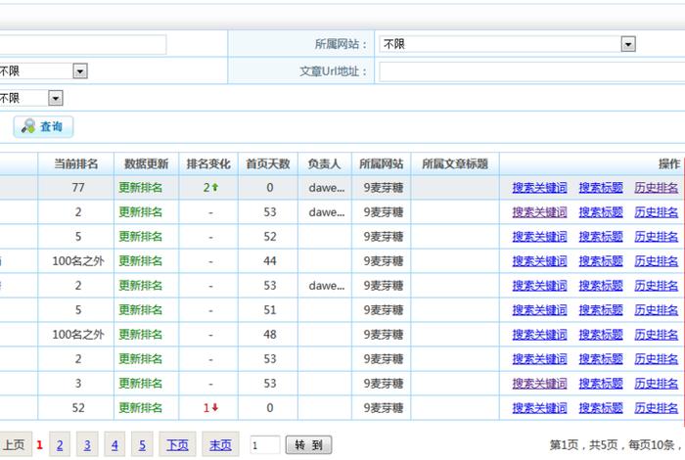Open 历史排名 in the 44 days row
The image size is (685, 460).
pyautogui.click(x=657, y=261)
